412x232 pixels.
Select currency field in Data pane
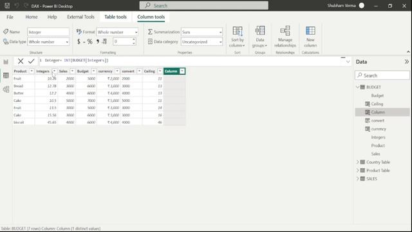tap(379, 129)
